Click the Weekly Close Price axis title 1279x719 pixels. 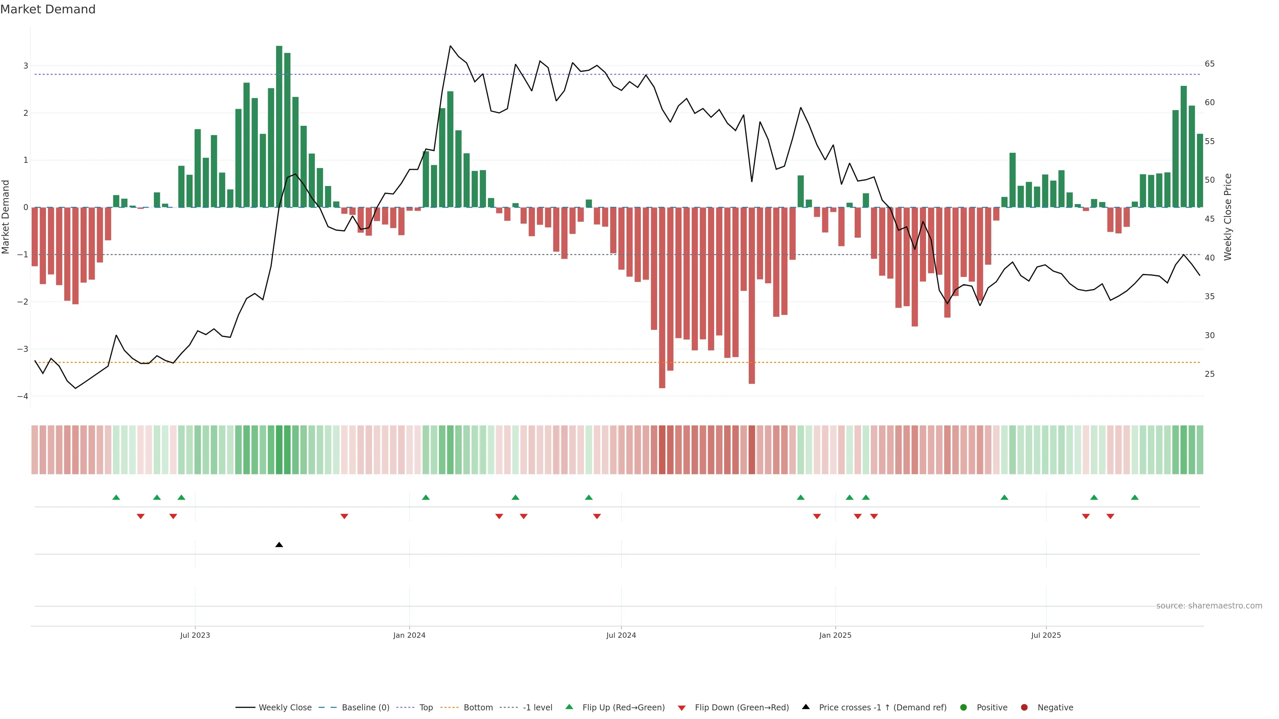(x=1228, y=217)
